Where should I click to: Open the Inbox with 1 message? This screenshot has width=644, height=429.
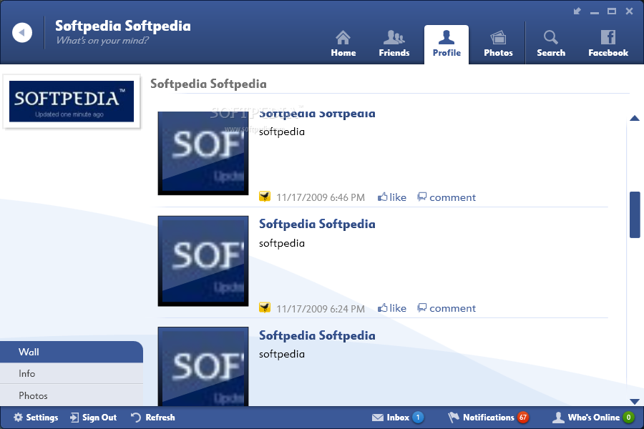pos(398,418)
